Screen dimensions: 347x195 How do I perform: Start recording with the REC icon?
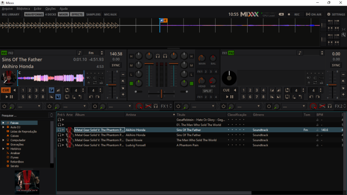click(x=294, y=14)
